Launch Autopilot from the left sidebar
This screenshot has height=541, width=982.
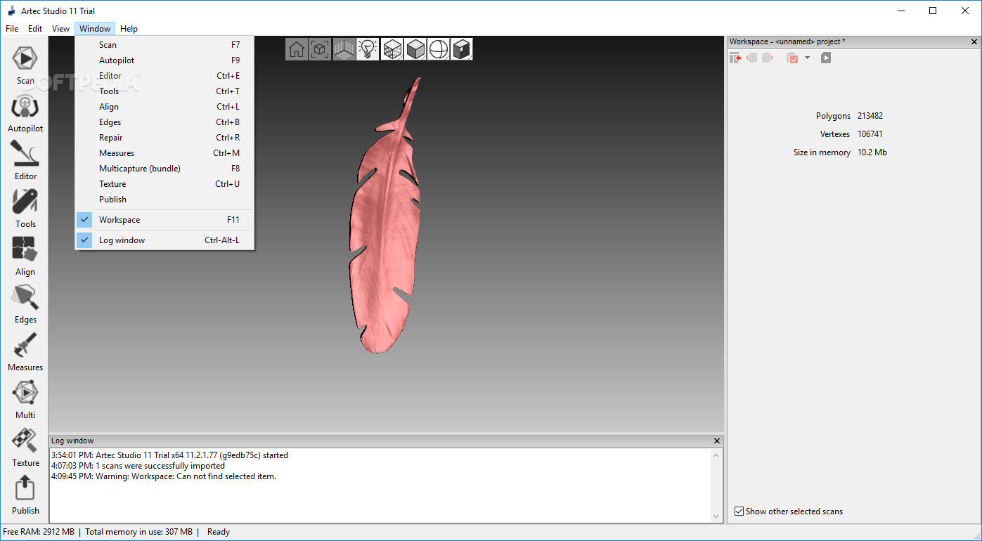pos(25,112)
